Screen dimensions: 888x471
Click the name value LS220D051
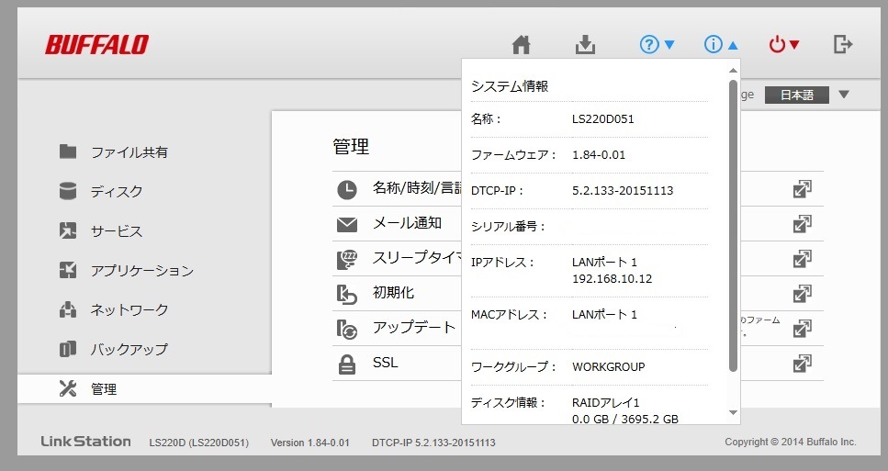point(603,118)
